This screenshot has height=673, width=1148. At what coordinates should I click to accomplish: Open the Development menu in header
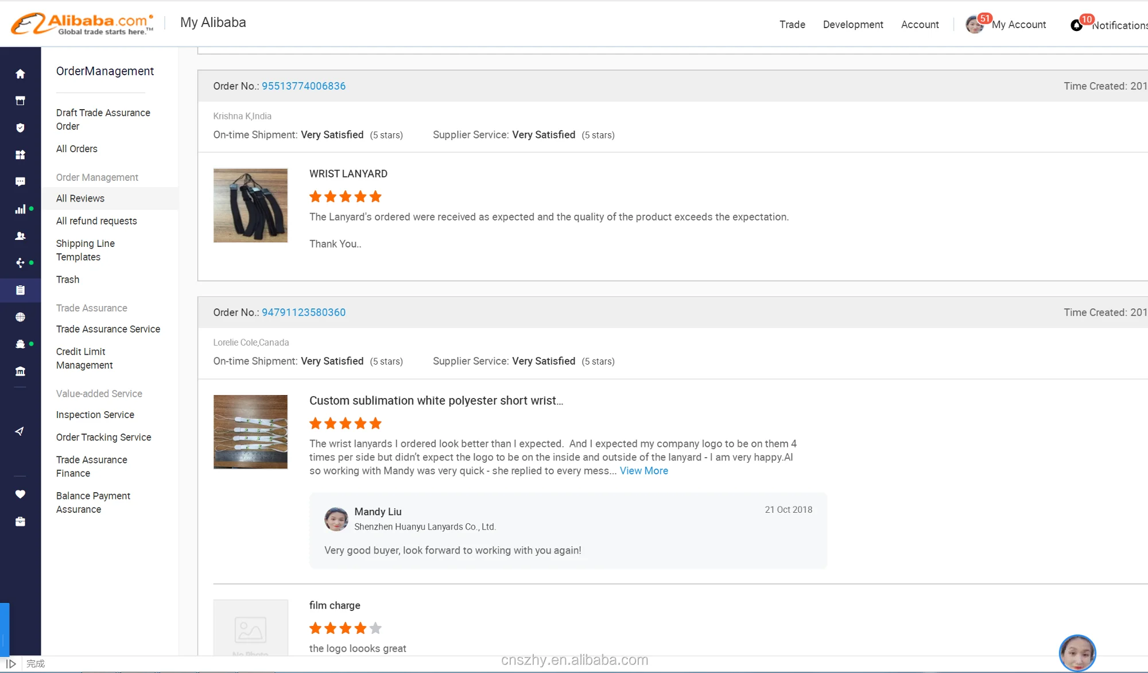pos(853,25)
